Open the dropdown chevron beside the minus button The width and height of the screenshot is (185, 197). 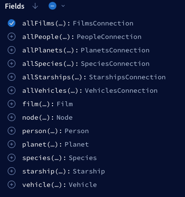click(63, 6)
